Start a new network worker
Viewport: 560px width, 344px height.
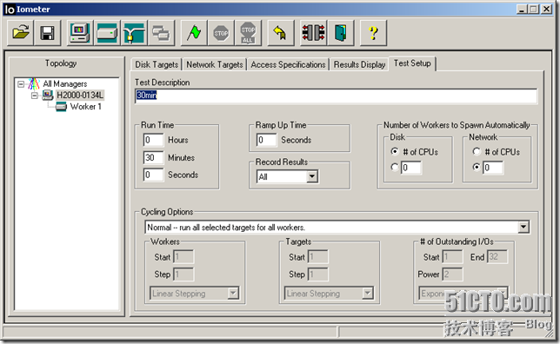[134, 33]
